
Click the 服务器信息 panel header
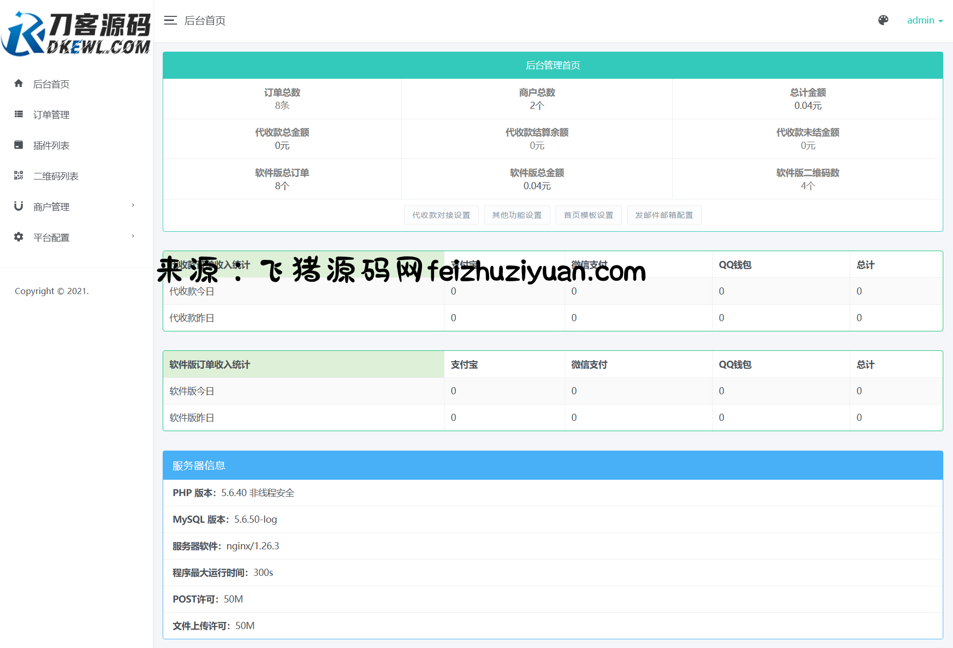click(x=552, y=465)
